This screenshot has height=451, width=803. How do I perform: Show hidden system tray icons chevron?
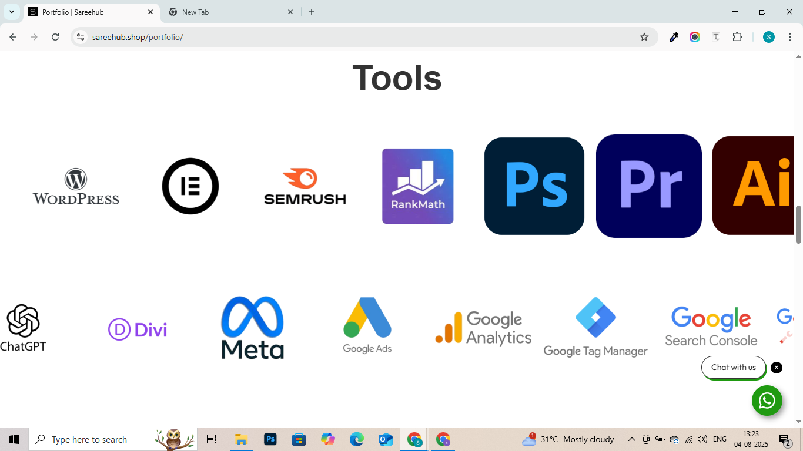point(632,439)
